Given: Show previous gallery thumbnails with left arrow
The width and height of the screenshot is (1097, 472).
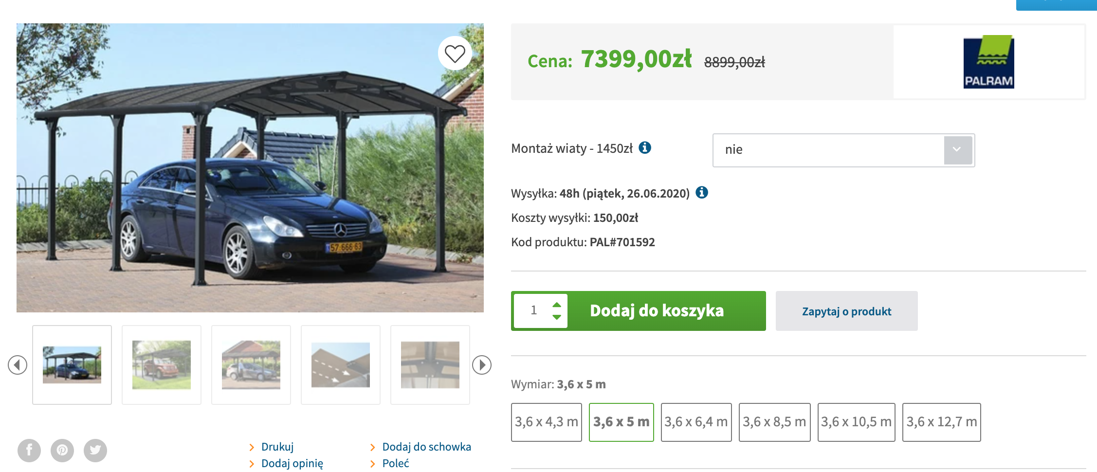Looking at the screenshot, I should (x=18, y=365).
